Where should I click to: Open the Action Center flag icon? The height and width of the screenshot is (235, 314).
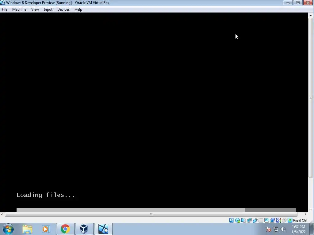click(268, 229)
